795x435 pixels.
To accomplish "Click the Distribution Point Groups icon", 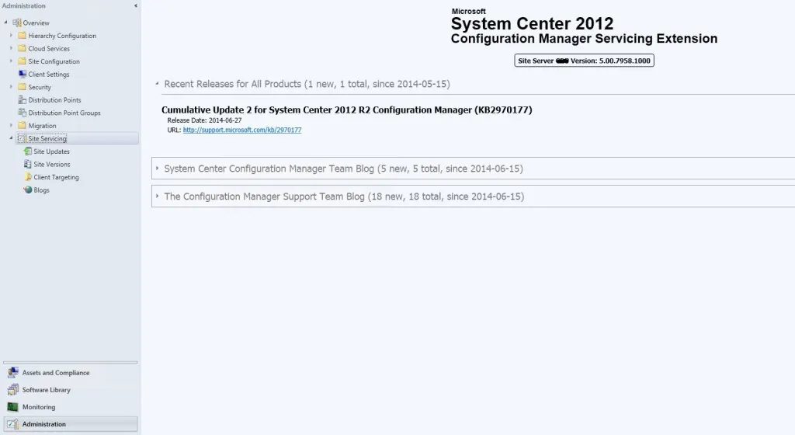I will (x=23, y=113).
